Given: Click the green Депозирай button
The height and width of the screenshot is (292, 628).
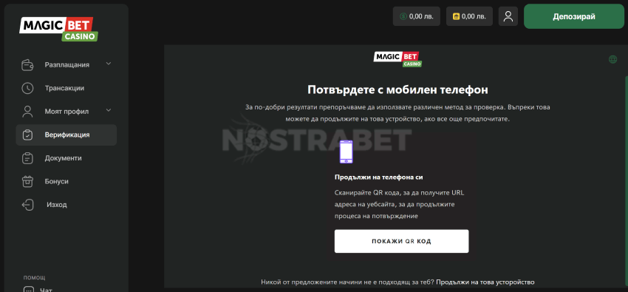Looking at the screenshot, I should (574, 16).
